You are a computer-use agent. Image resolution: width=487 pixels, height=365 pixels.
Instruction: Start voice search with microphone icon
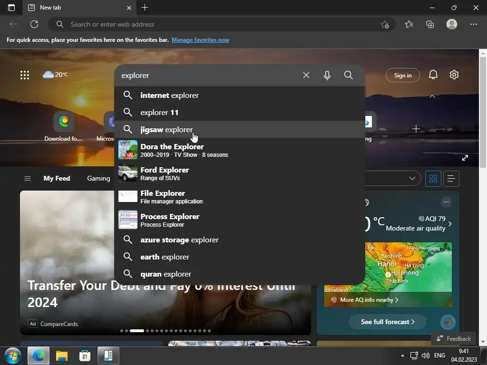327,75
